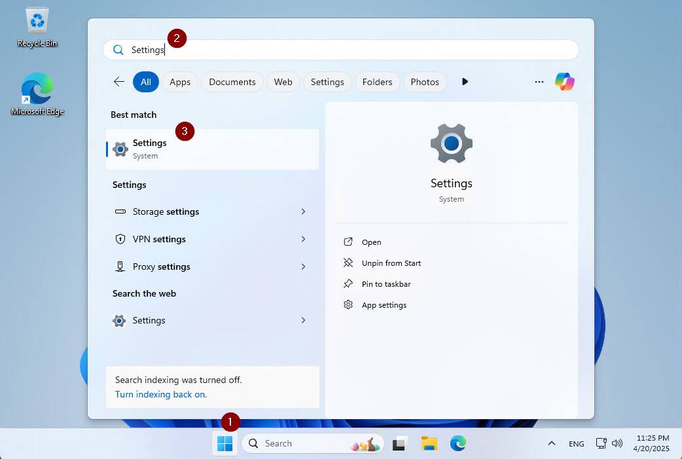Open the Recycle Bin desktop icon

pyautogui.click(x=37, y=26)
